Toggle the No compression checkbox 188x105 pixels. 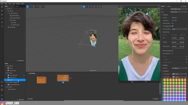pyautogui.click(x=172, y=54)
